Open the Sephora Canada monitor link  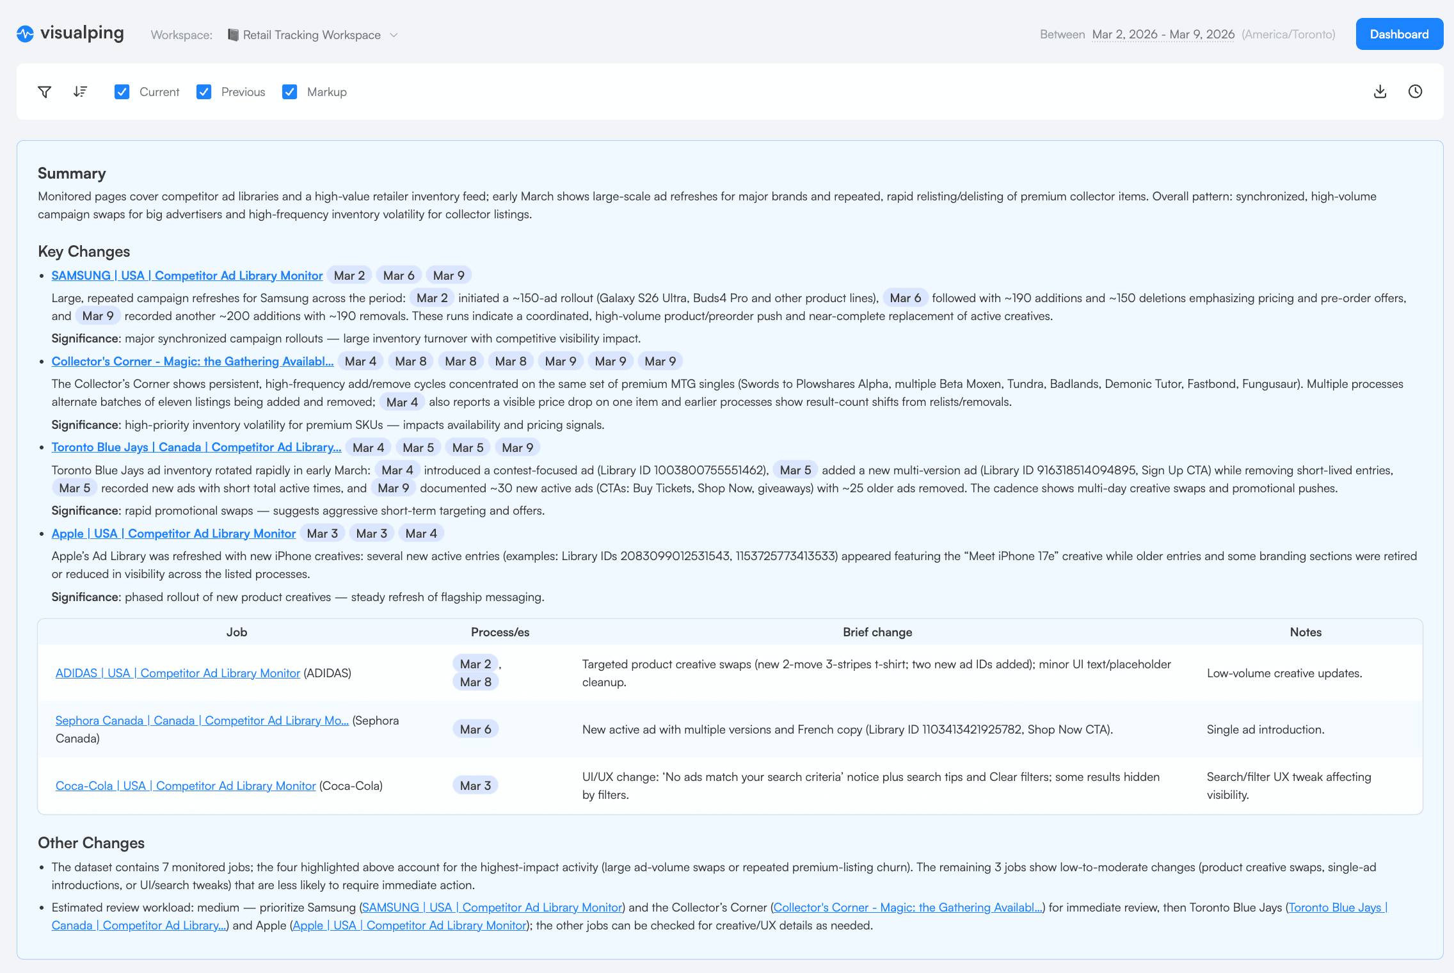(x=201, y=720)
